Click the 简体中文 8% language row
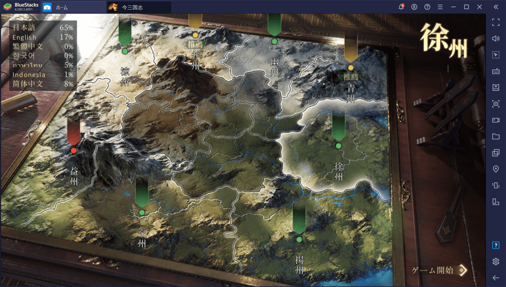The image size is (506, 287). point(43,84)
